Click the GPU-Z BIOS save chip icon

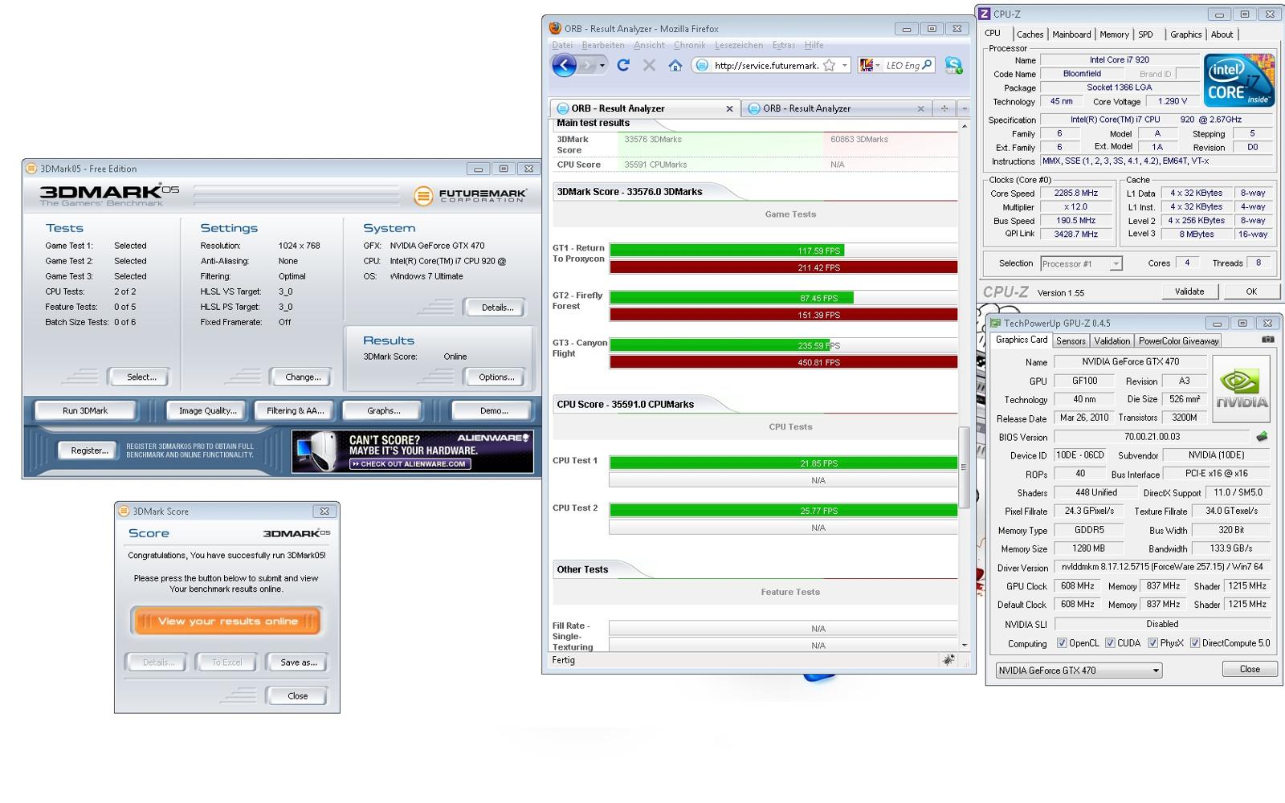(1262, 437)
